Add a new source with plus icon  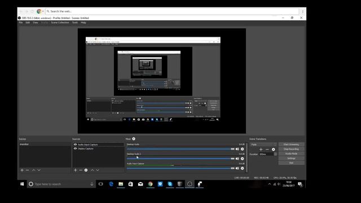[75, 170]
